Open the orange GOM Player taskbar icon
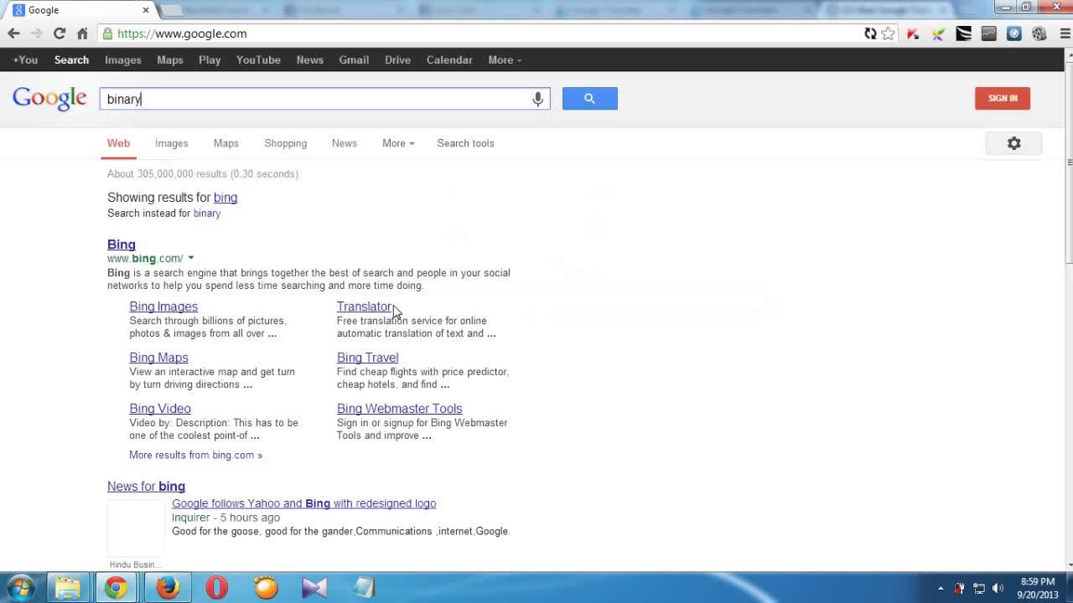This screenshot has height=603, width=1073. click(266, 587)
